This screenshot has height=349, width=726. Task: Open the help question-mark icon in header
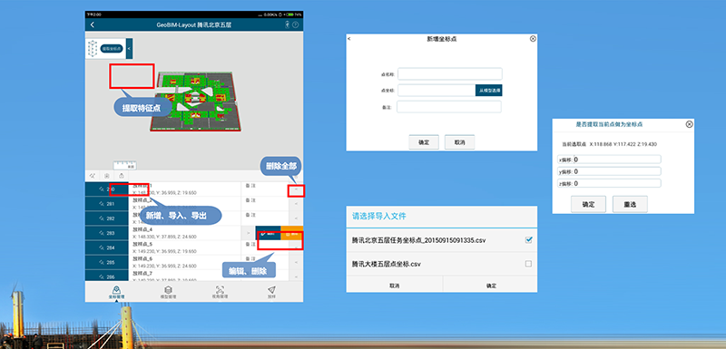[x=296, y=25]
